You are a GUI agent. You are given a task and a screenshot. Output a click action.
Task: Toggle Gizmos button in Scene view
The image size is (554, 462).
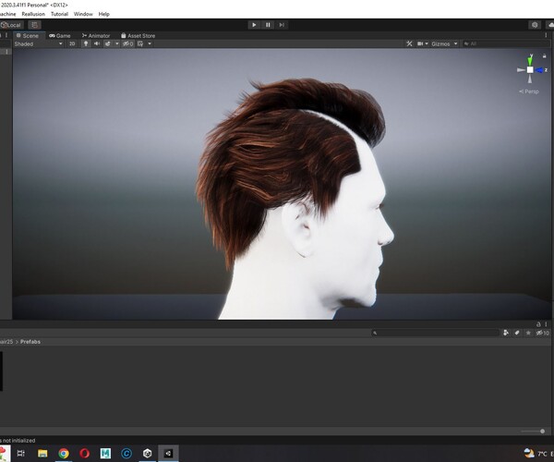point(440,43)
